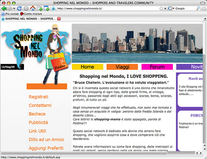Reload the page with the refresh icon
The width and height of the screenshot is (207, 159).
pos(19,8)
